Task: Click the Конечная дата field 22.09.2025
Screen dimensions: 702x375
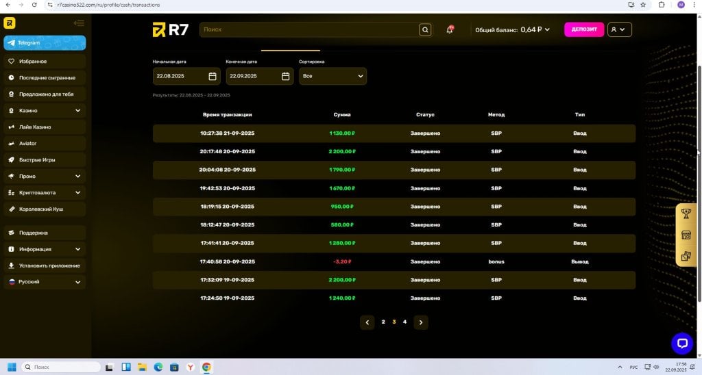Action: (260, 77)
